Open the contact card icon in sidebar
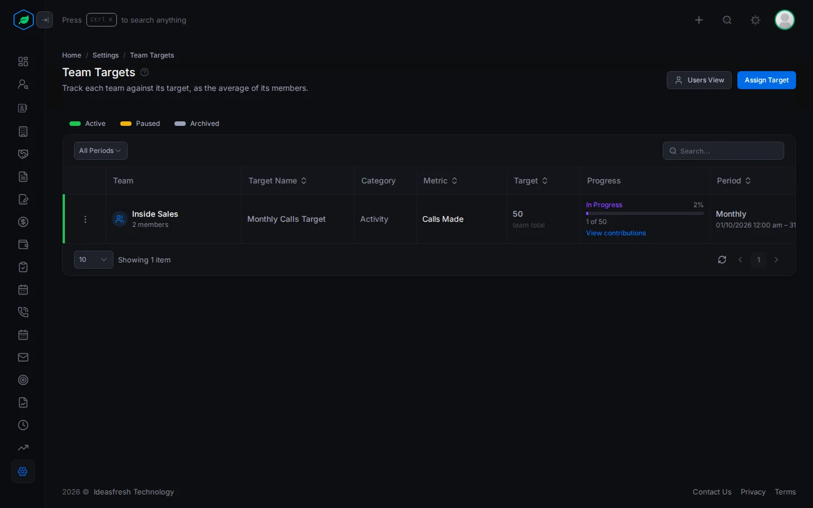 point(23,108)
